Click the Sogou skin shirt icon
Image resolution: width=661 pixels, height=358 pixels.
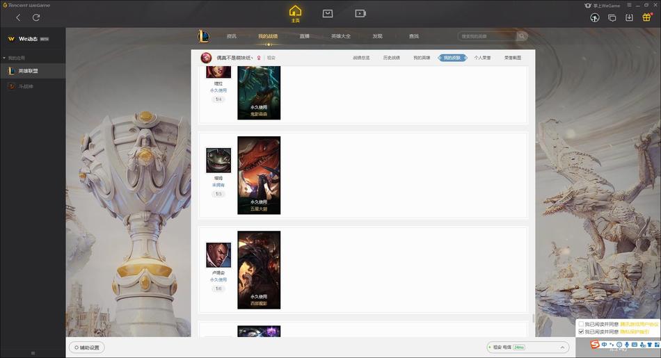[650, 345]
